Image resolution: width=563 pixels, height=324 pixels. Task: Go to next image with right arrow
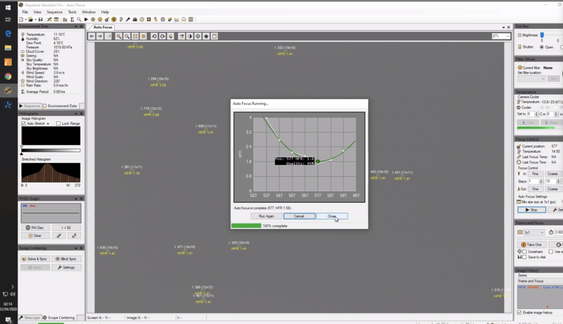[100, 36]
